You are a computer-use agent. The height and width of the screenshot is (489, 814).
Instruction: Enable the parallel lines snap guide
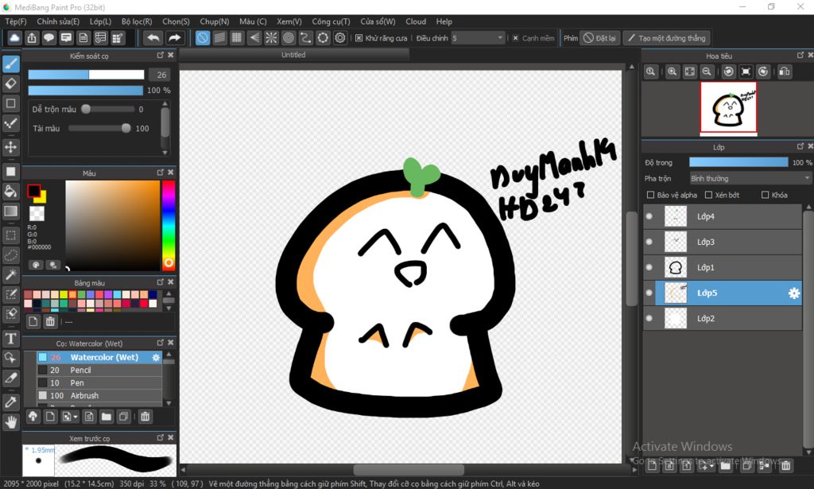219,38
